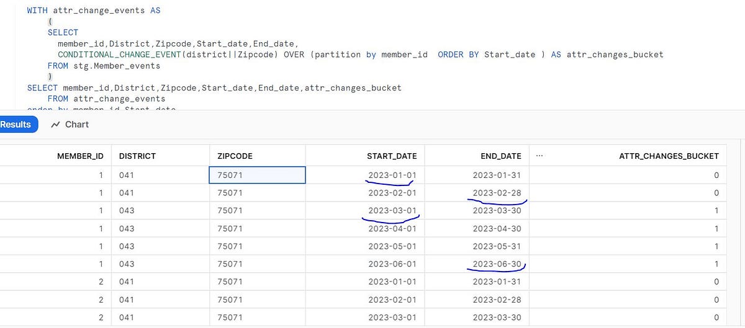Image resolution: width=745 pixels, height=328 pixels.
Task: Place cursor on WITH attr_change_events AS line
Action: pyautogui.click(x=94, y=11)
